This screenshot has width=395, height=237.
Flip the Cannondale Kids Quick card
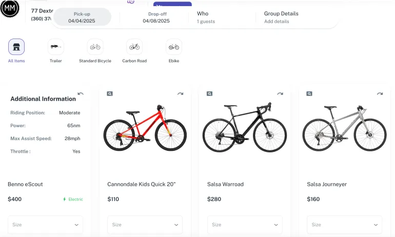pos(180,94)
